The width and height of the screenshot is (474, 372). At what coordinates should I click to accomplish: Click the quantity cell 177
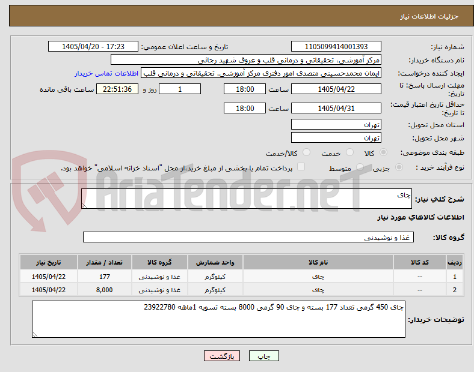pyautogui.click(x=104, y=277)
